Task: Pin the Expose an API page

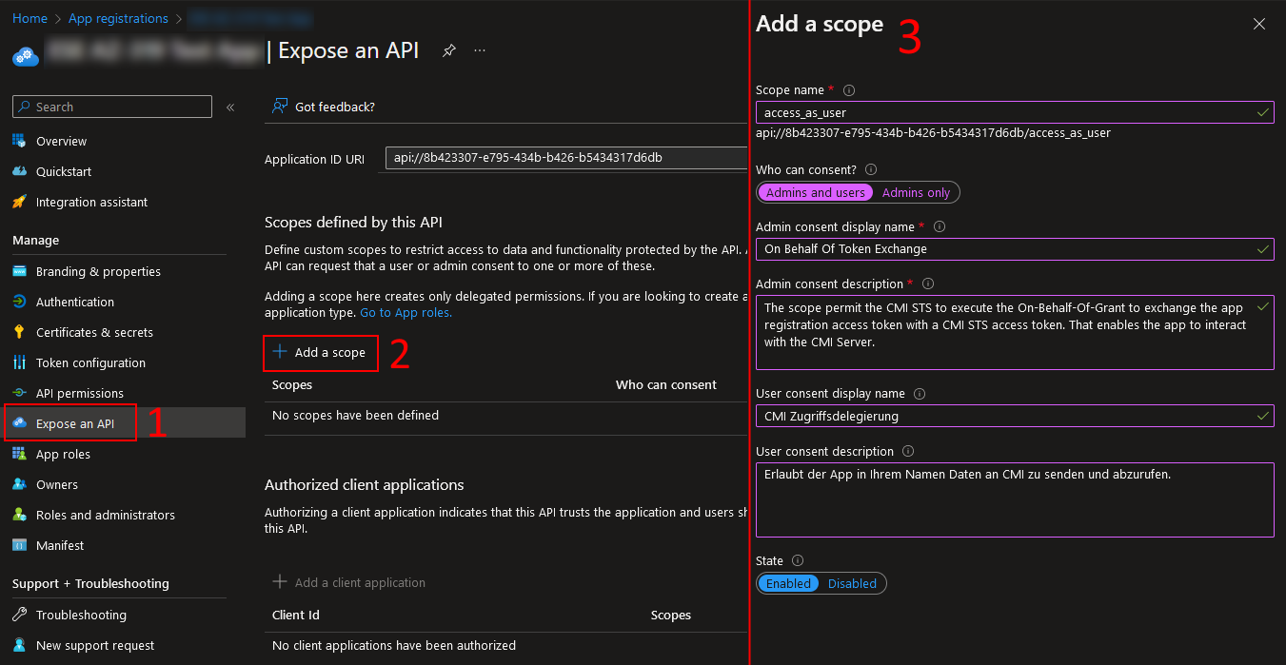Action: [448, 50]
